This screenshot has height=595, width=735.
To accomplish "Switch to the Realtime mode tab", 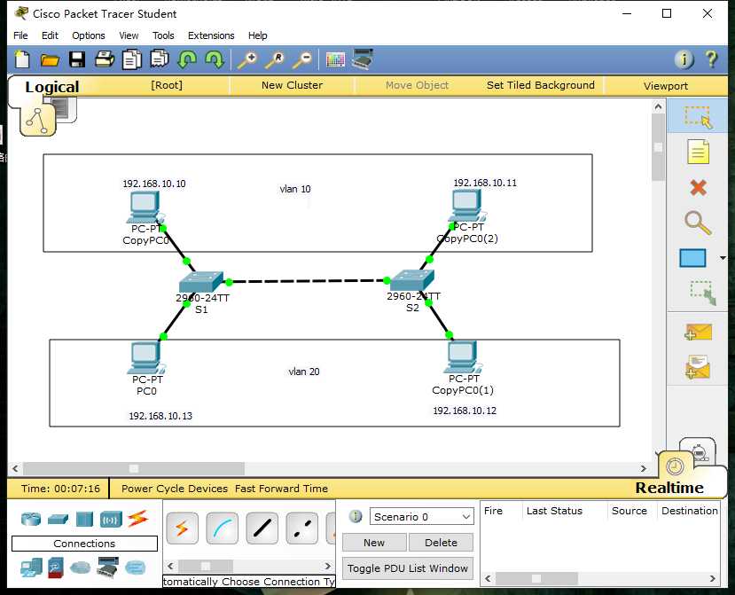I will pos(669,488).
